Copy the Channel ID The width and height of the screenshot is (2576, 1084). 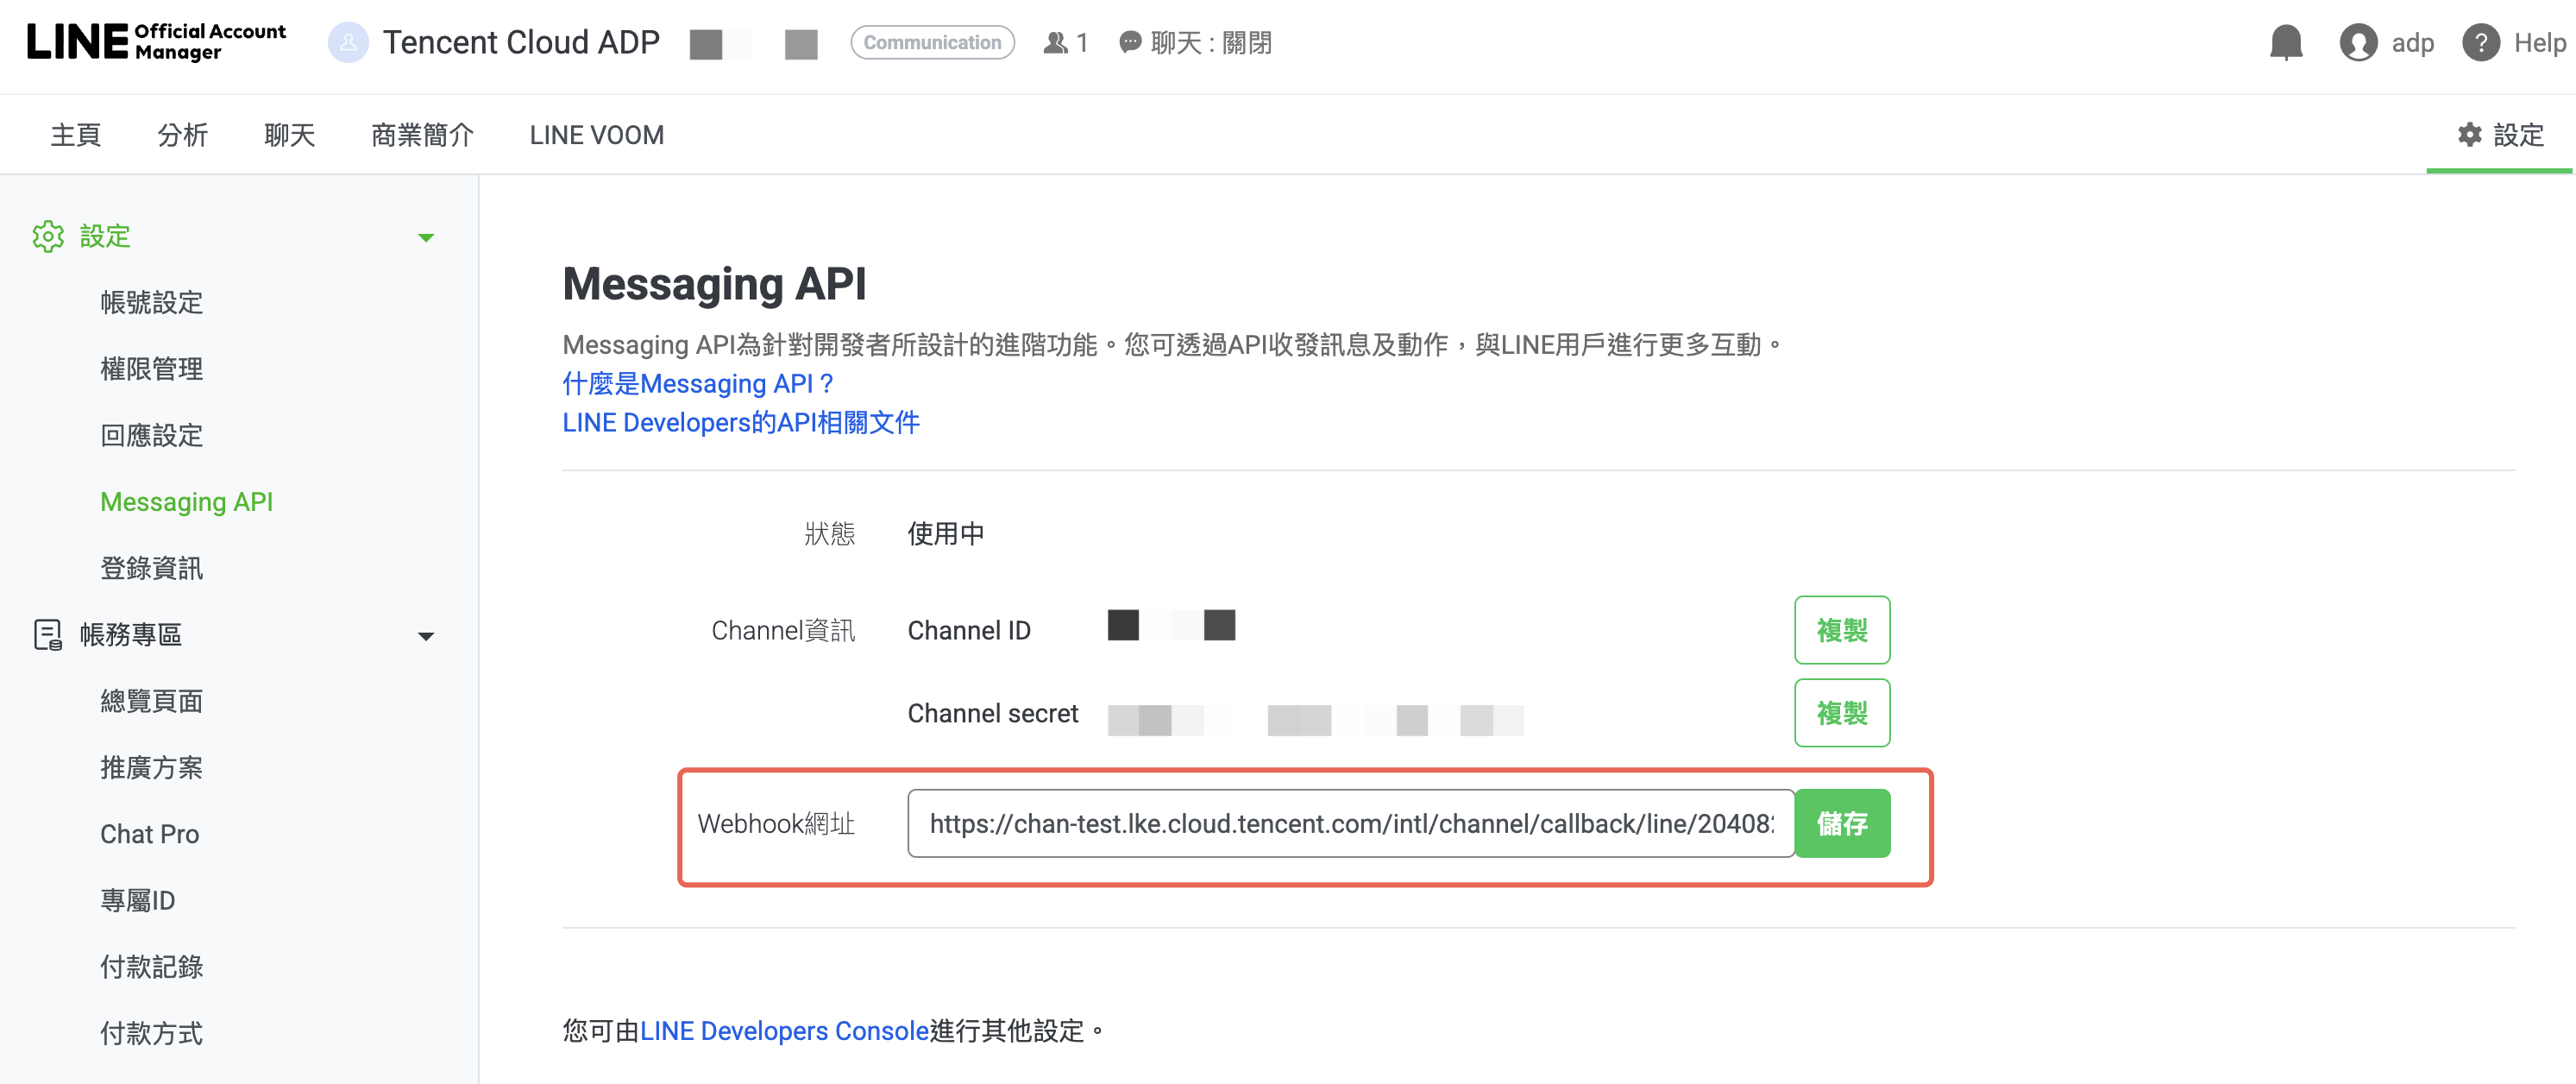1841,630
